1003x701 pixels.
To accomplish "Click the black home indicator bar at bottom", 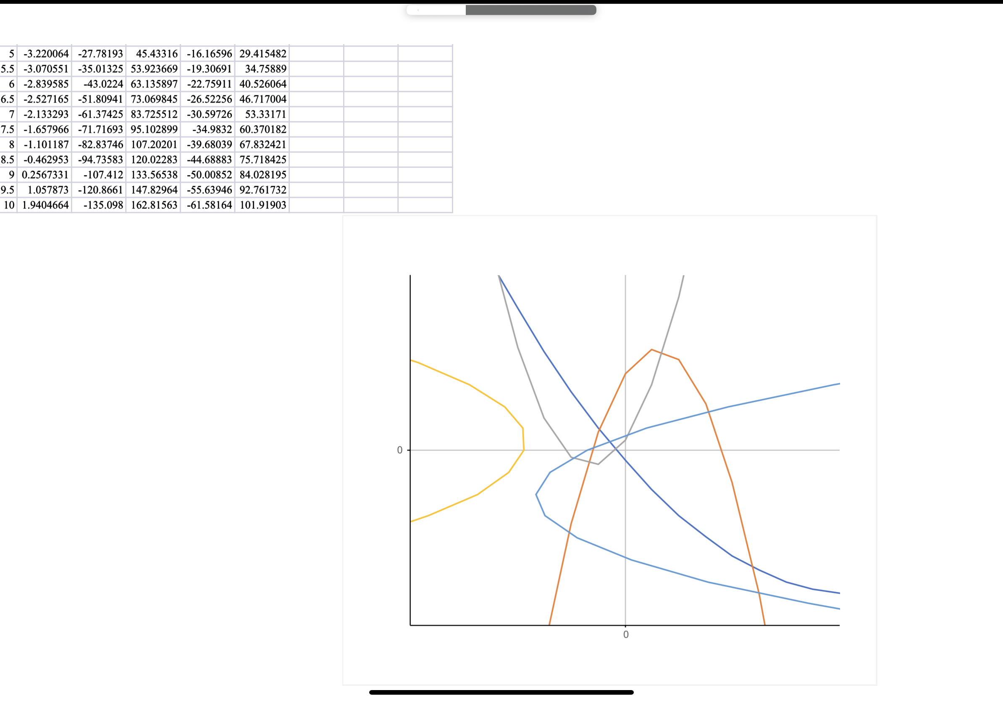I will pos(501,692).
